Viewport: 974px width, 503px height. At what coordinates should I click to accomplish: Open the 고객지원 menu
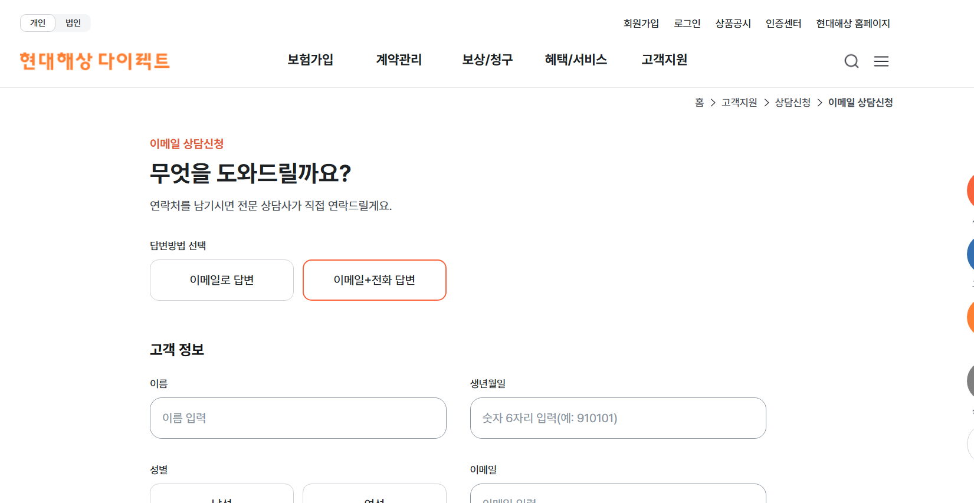pos(664,60)
